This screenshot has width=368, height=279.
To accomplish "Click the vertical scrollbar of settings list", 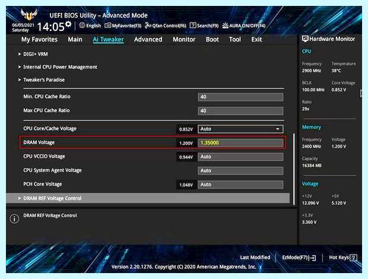I will coord(294,169).
